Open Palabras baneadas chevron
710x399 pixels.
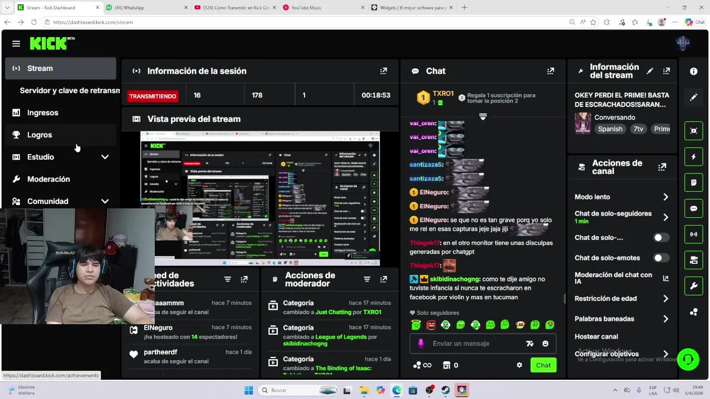click(x=666, y=319)
